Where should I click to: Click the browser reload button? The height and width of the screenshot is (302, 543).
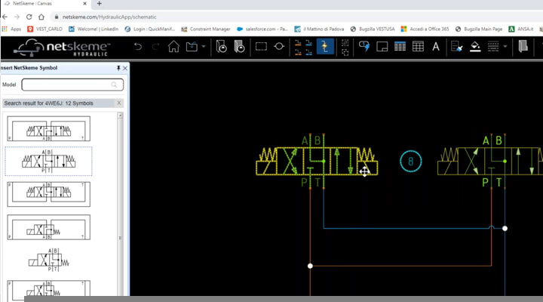29,17
